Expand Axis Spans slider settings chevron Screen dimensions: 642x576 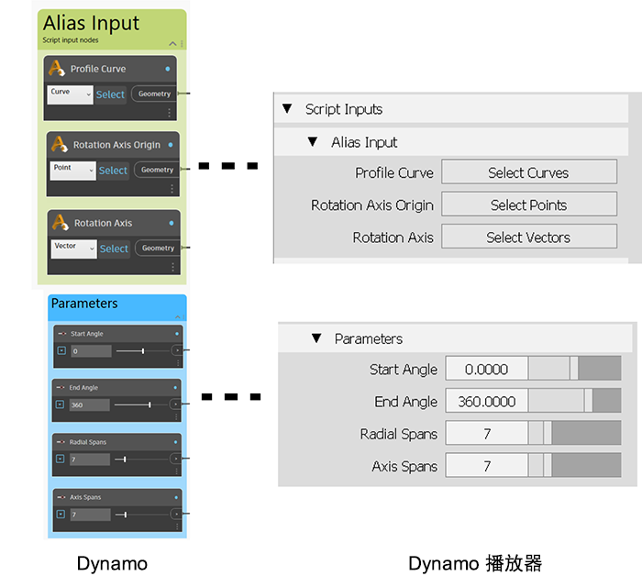point(61,515)
